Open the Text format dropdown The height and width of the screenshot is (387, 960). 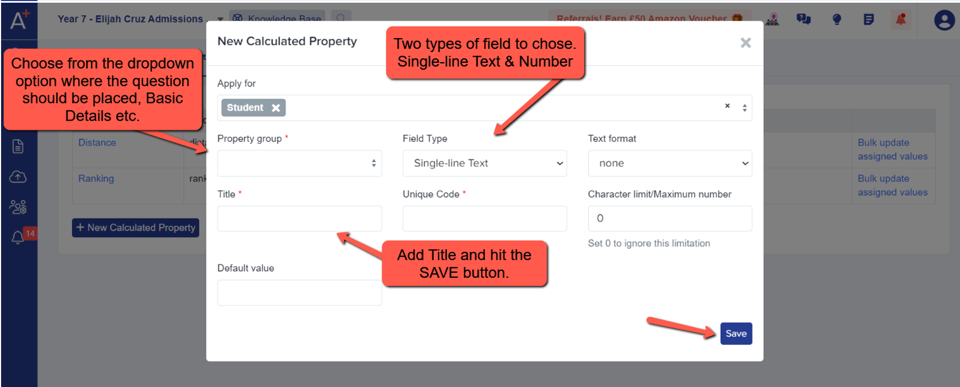[x=670, y=163]
